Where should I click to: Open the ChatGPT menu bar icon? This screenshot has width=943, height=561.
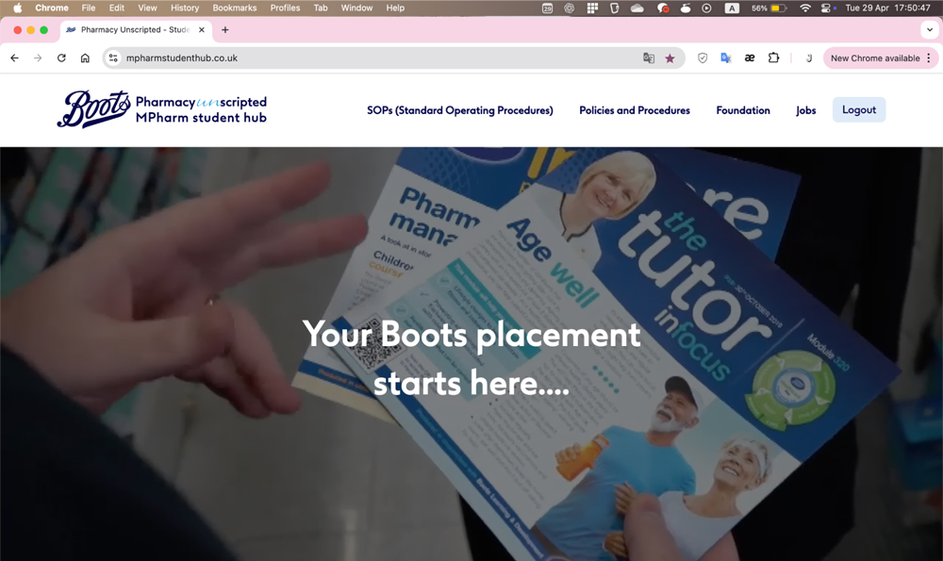pos(569,8)
